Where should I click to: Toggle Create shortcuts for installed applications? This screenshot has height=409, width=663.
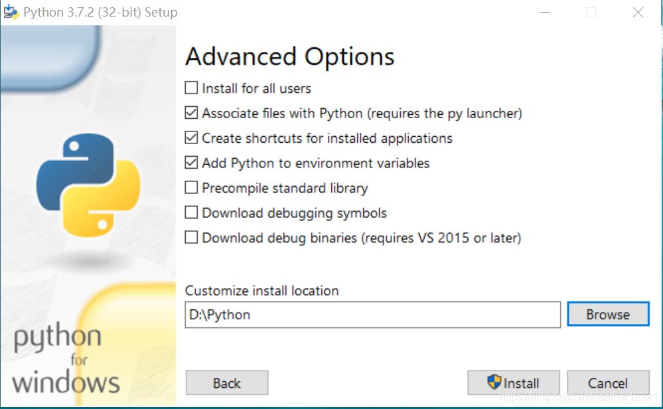pyautogui.click(x=191, y=138)
